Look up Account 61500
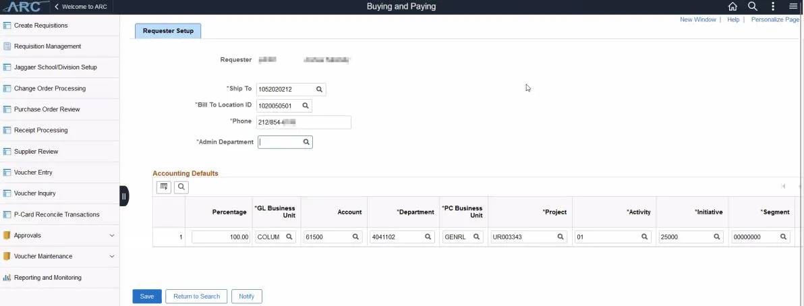Image resolution: width=804 pixels, height=306 pixels. tap(355, 237)
